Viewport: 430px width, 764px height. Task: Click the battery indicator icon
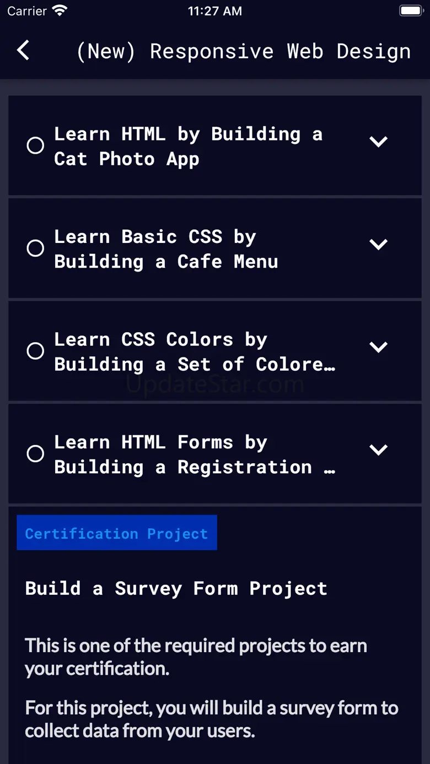click(410, 11)
